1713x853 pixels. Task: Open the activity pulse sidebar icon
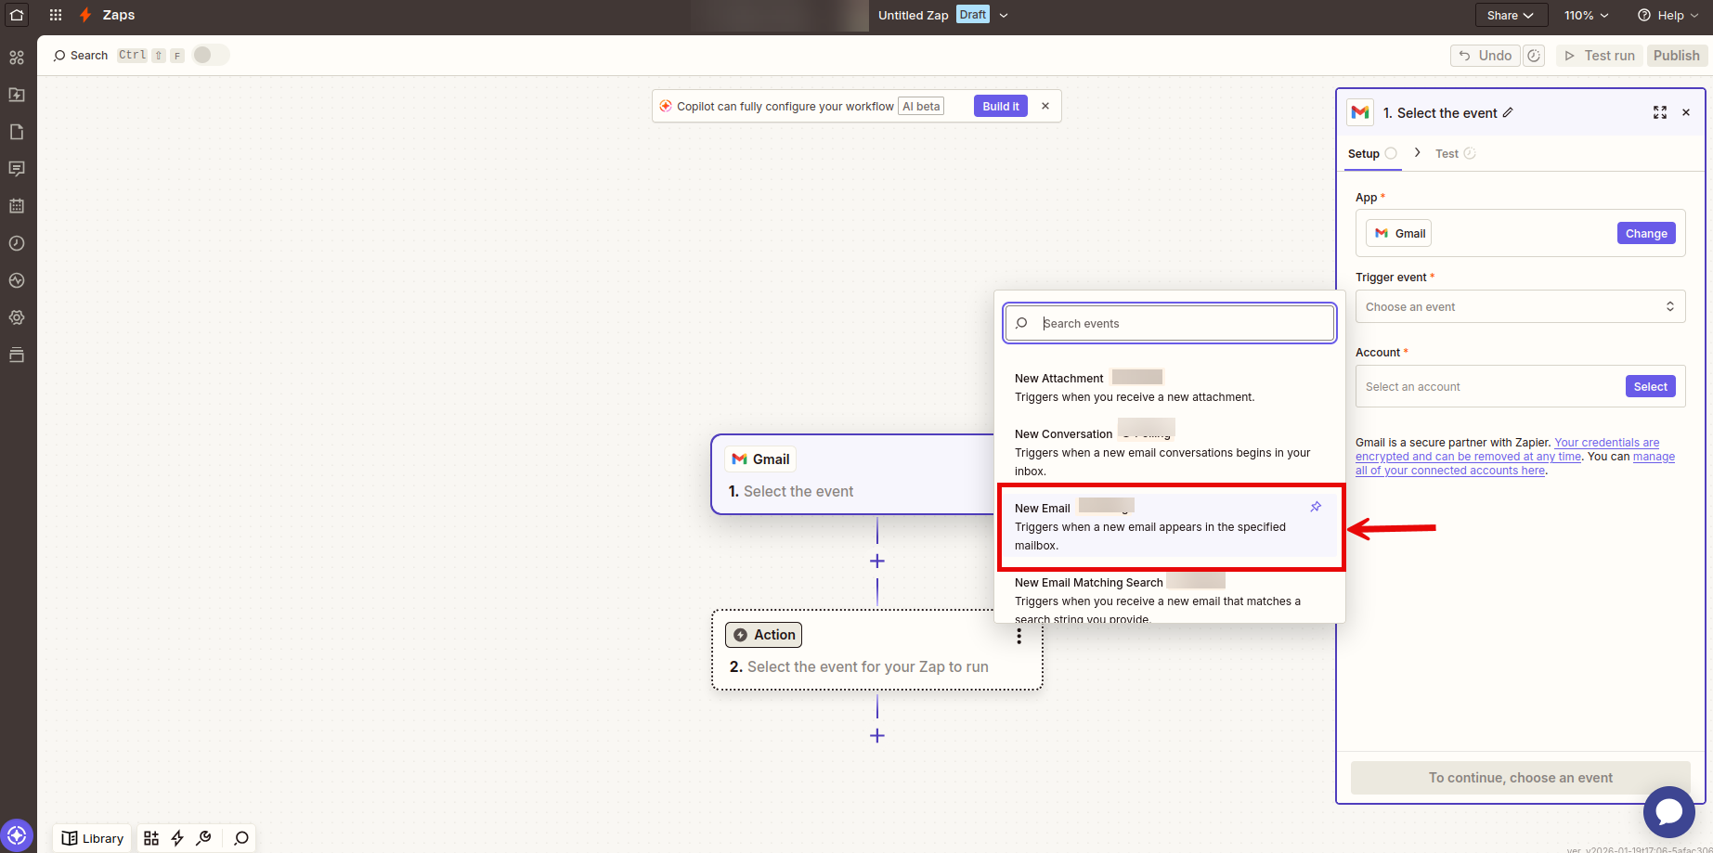(x=17, y=280)
